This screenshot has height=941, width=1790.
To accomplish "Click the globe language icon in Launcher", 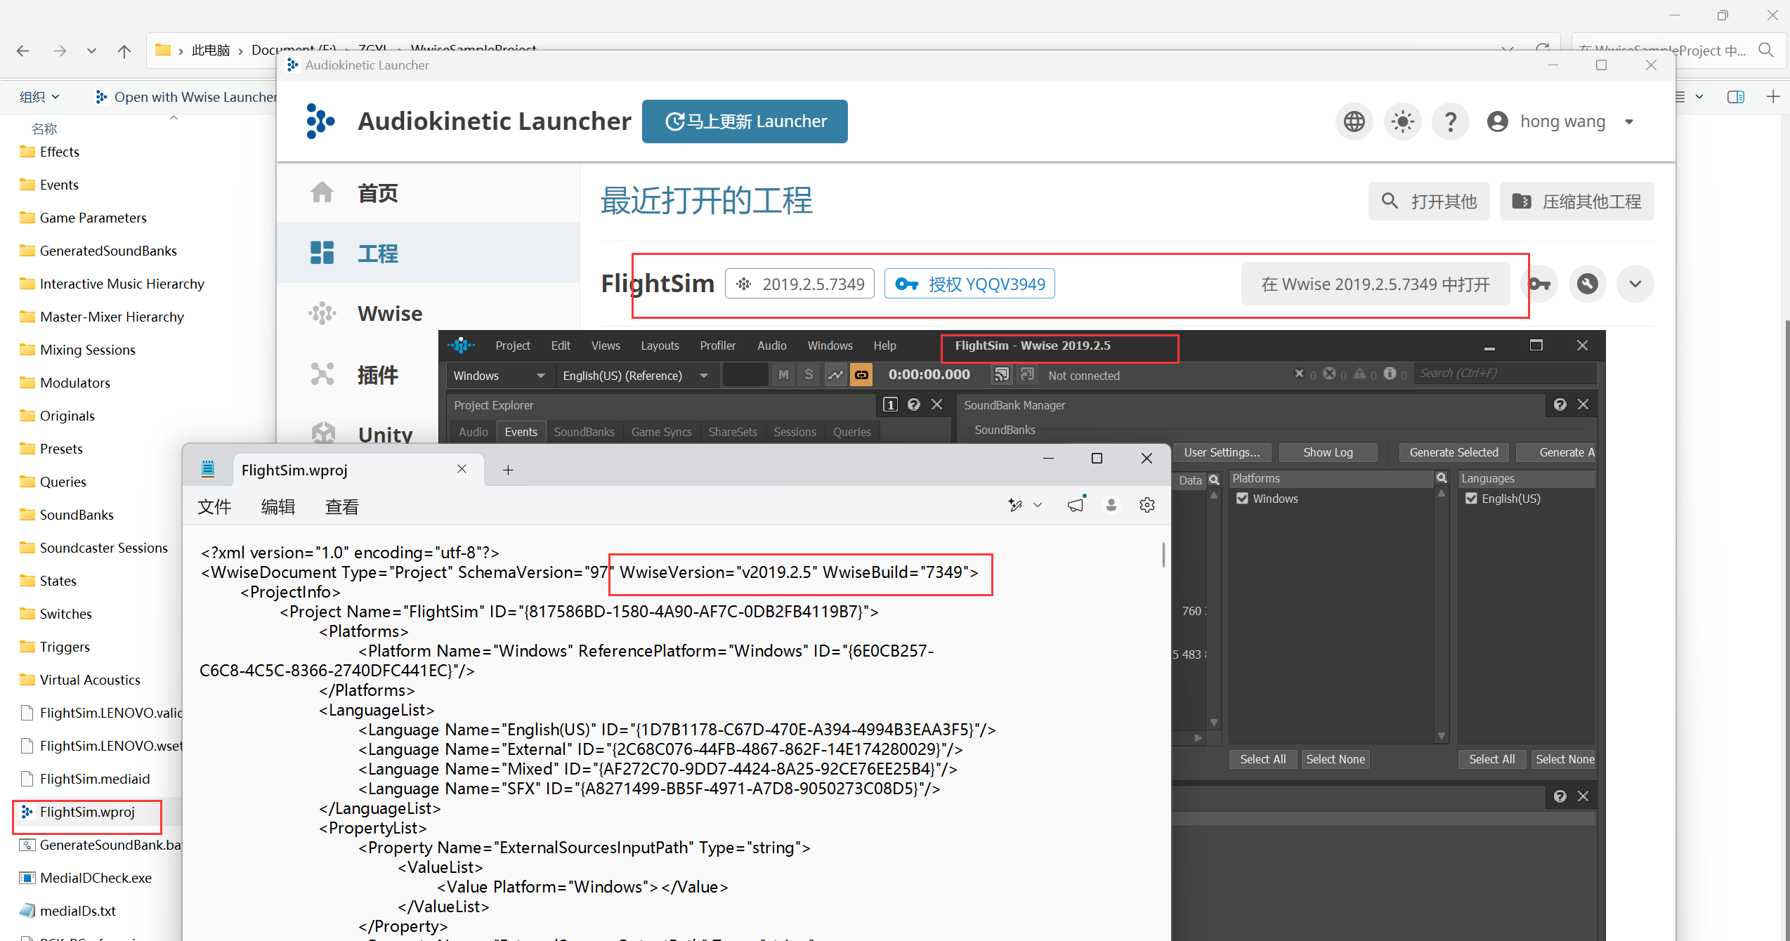I will (1354, 121).
